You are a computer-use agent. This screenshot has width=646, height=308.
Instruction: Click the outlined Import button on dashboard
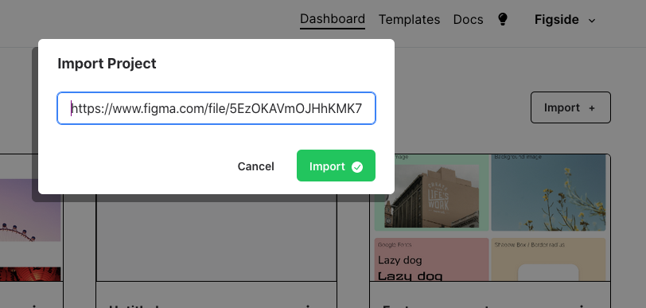coord(570,107)
